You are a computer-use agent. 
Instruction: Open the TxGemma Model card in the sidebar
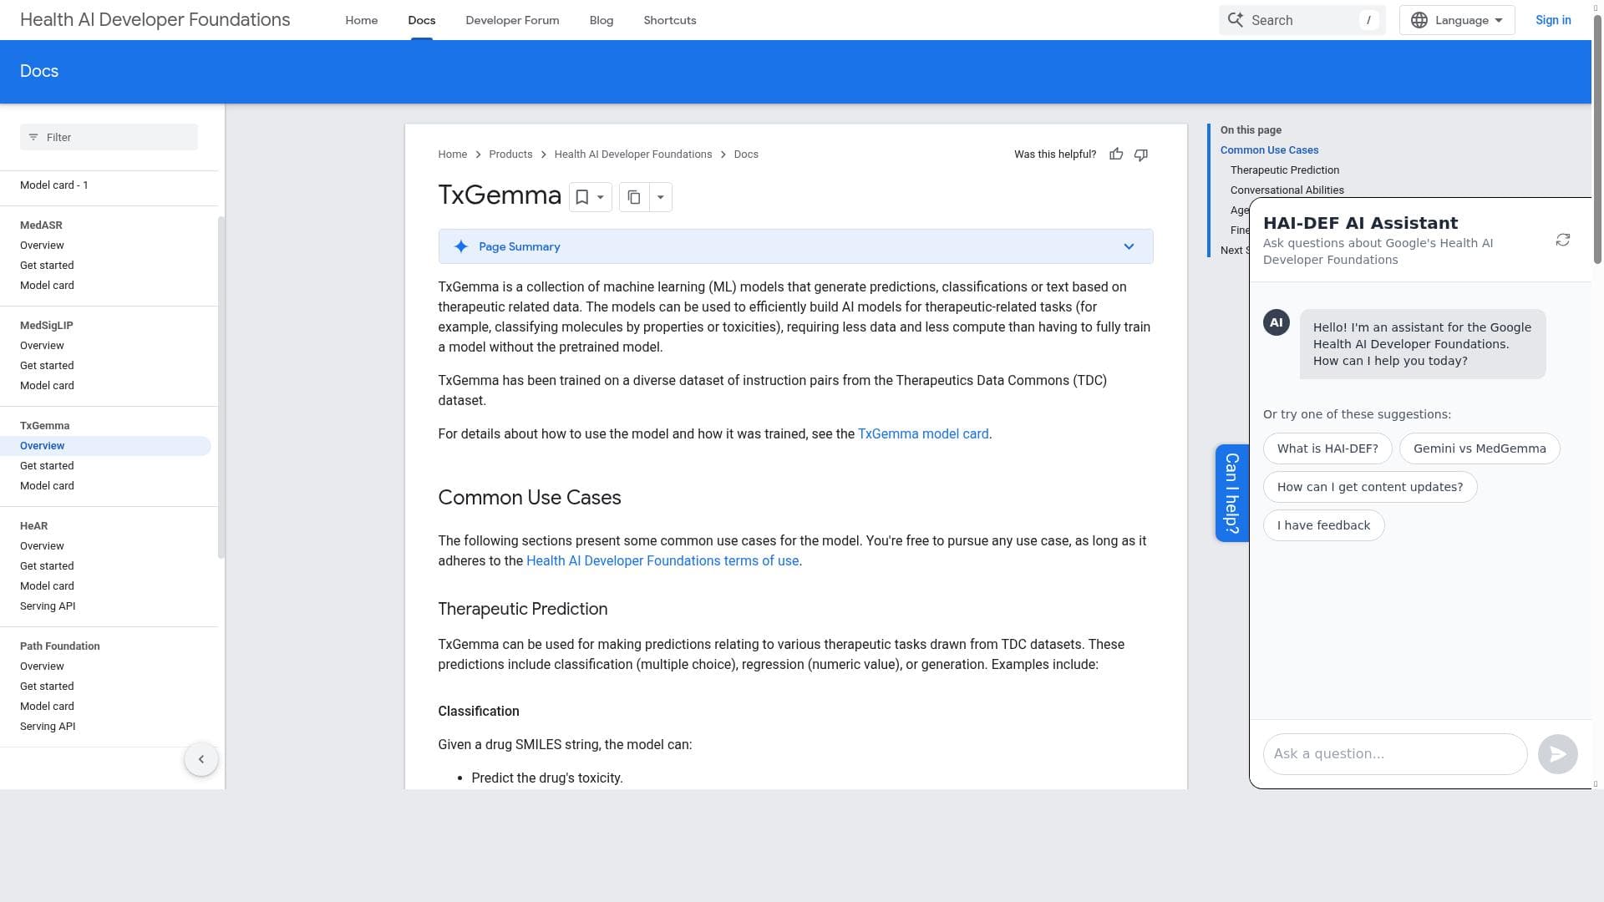point(47,486)
